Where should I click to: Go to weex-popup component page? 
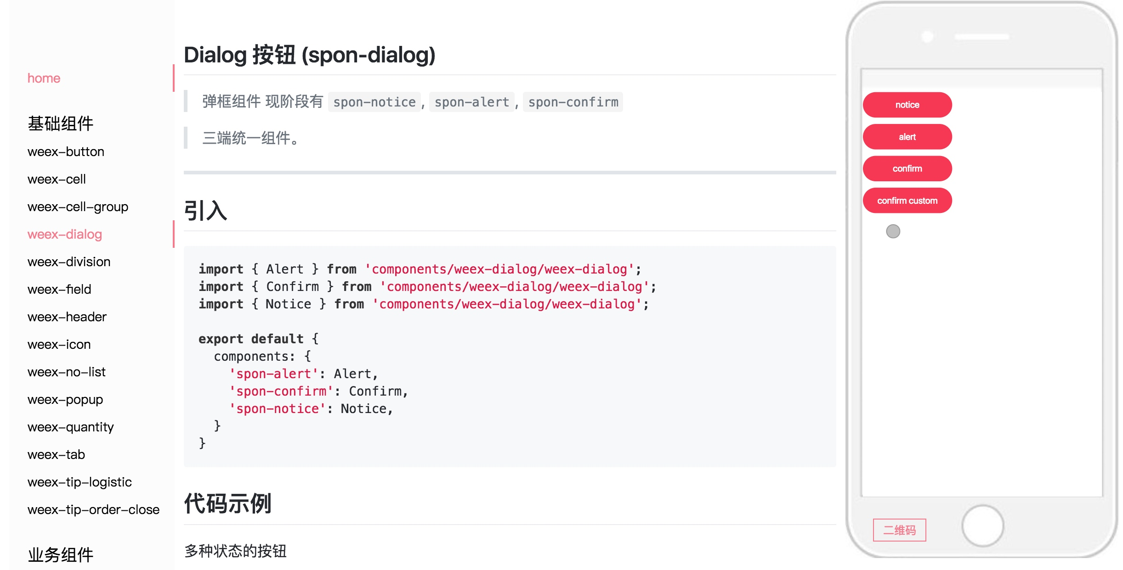pos(65,399)
